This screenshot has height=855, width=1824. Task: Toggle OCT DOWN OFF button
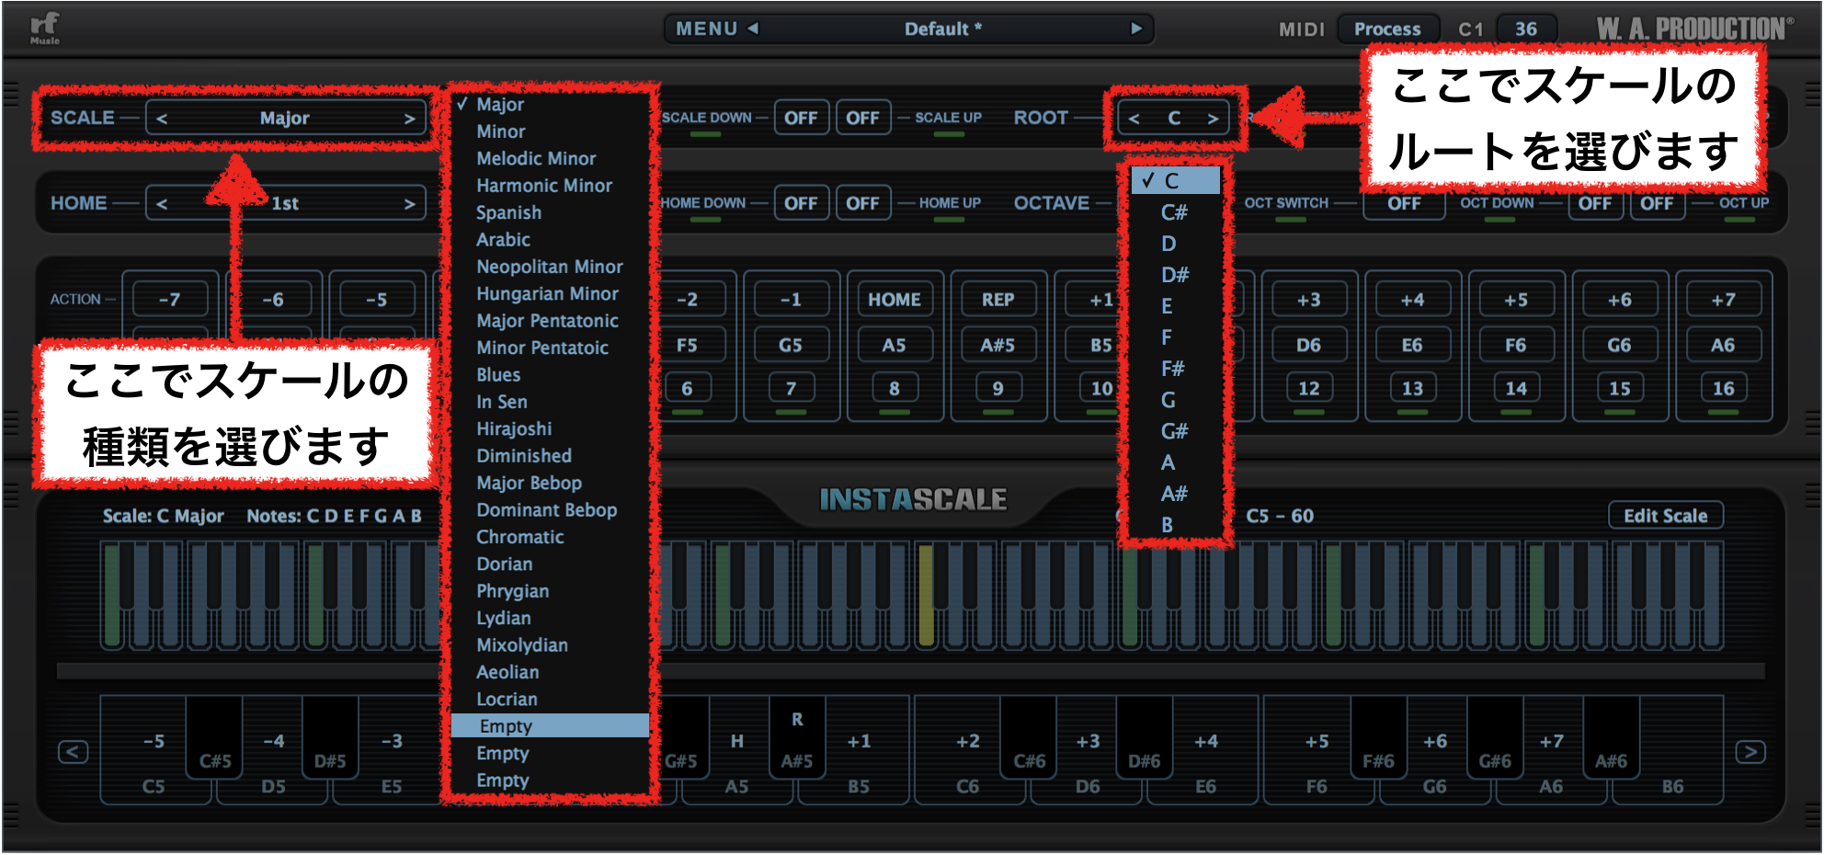(1594, 203)
